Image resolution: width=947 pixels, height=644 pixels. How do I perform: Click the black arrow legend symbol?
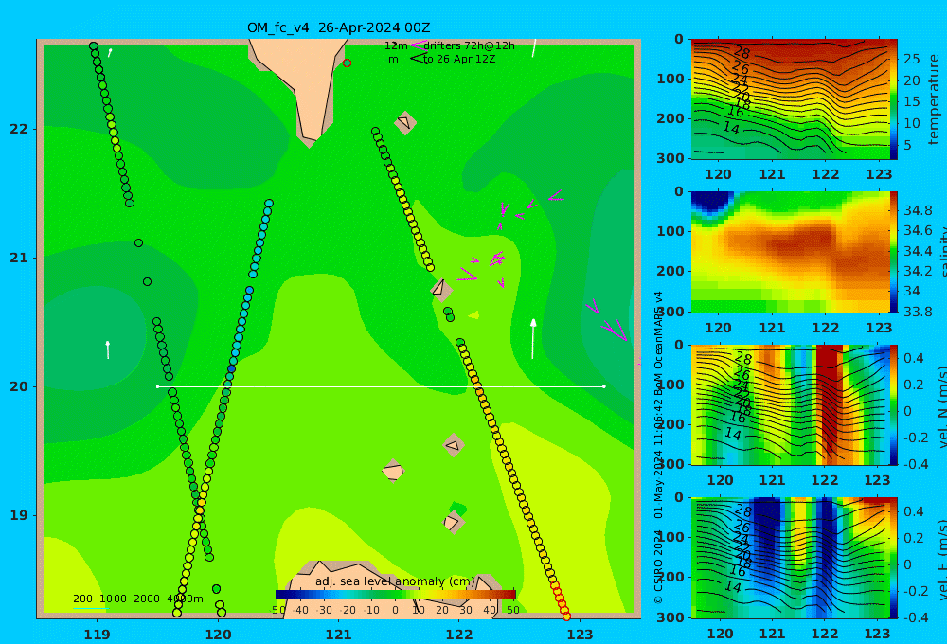coord(418,59)
